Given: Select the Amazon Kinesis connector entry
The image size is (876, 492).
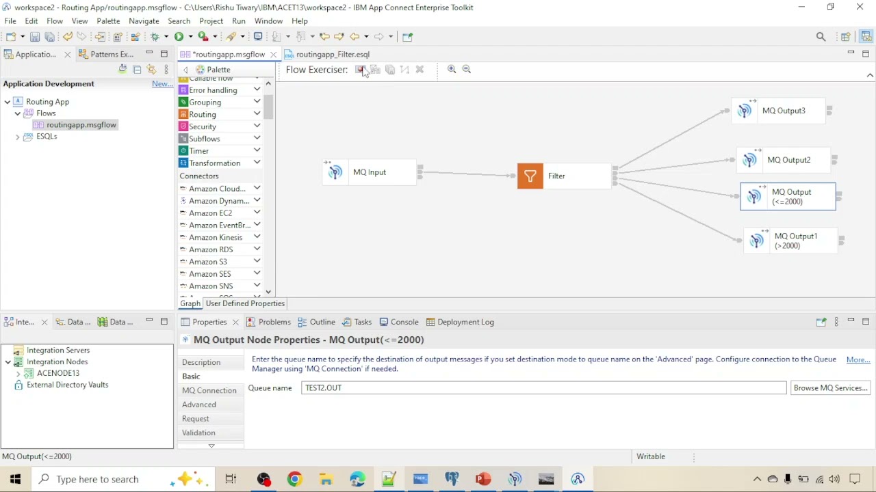Looking at the screenshot, I should (216, 237).
